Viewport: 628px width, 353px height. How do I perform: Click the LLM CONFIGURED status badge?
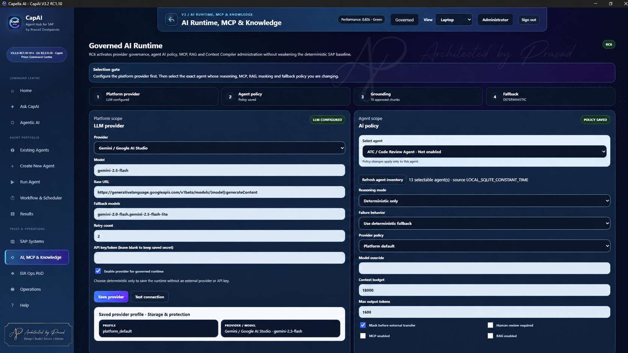(327, 120)
